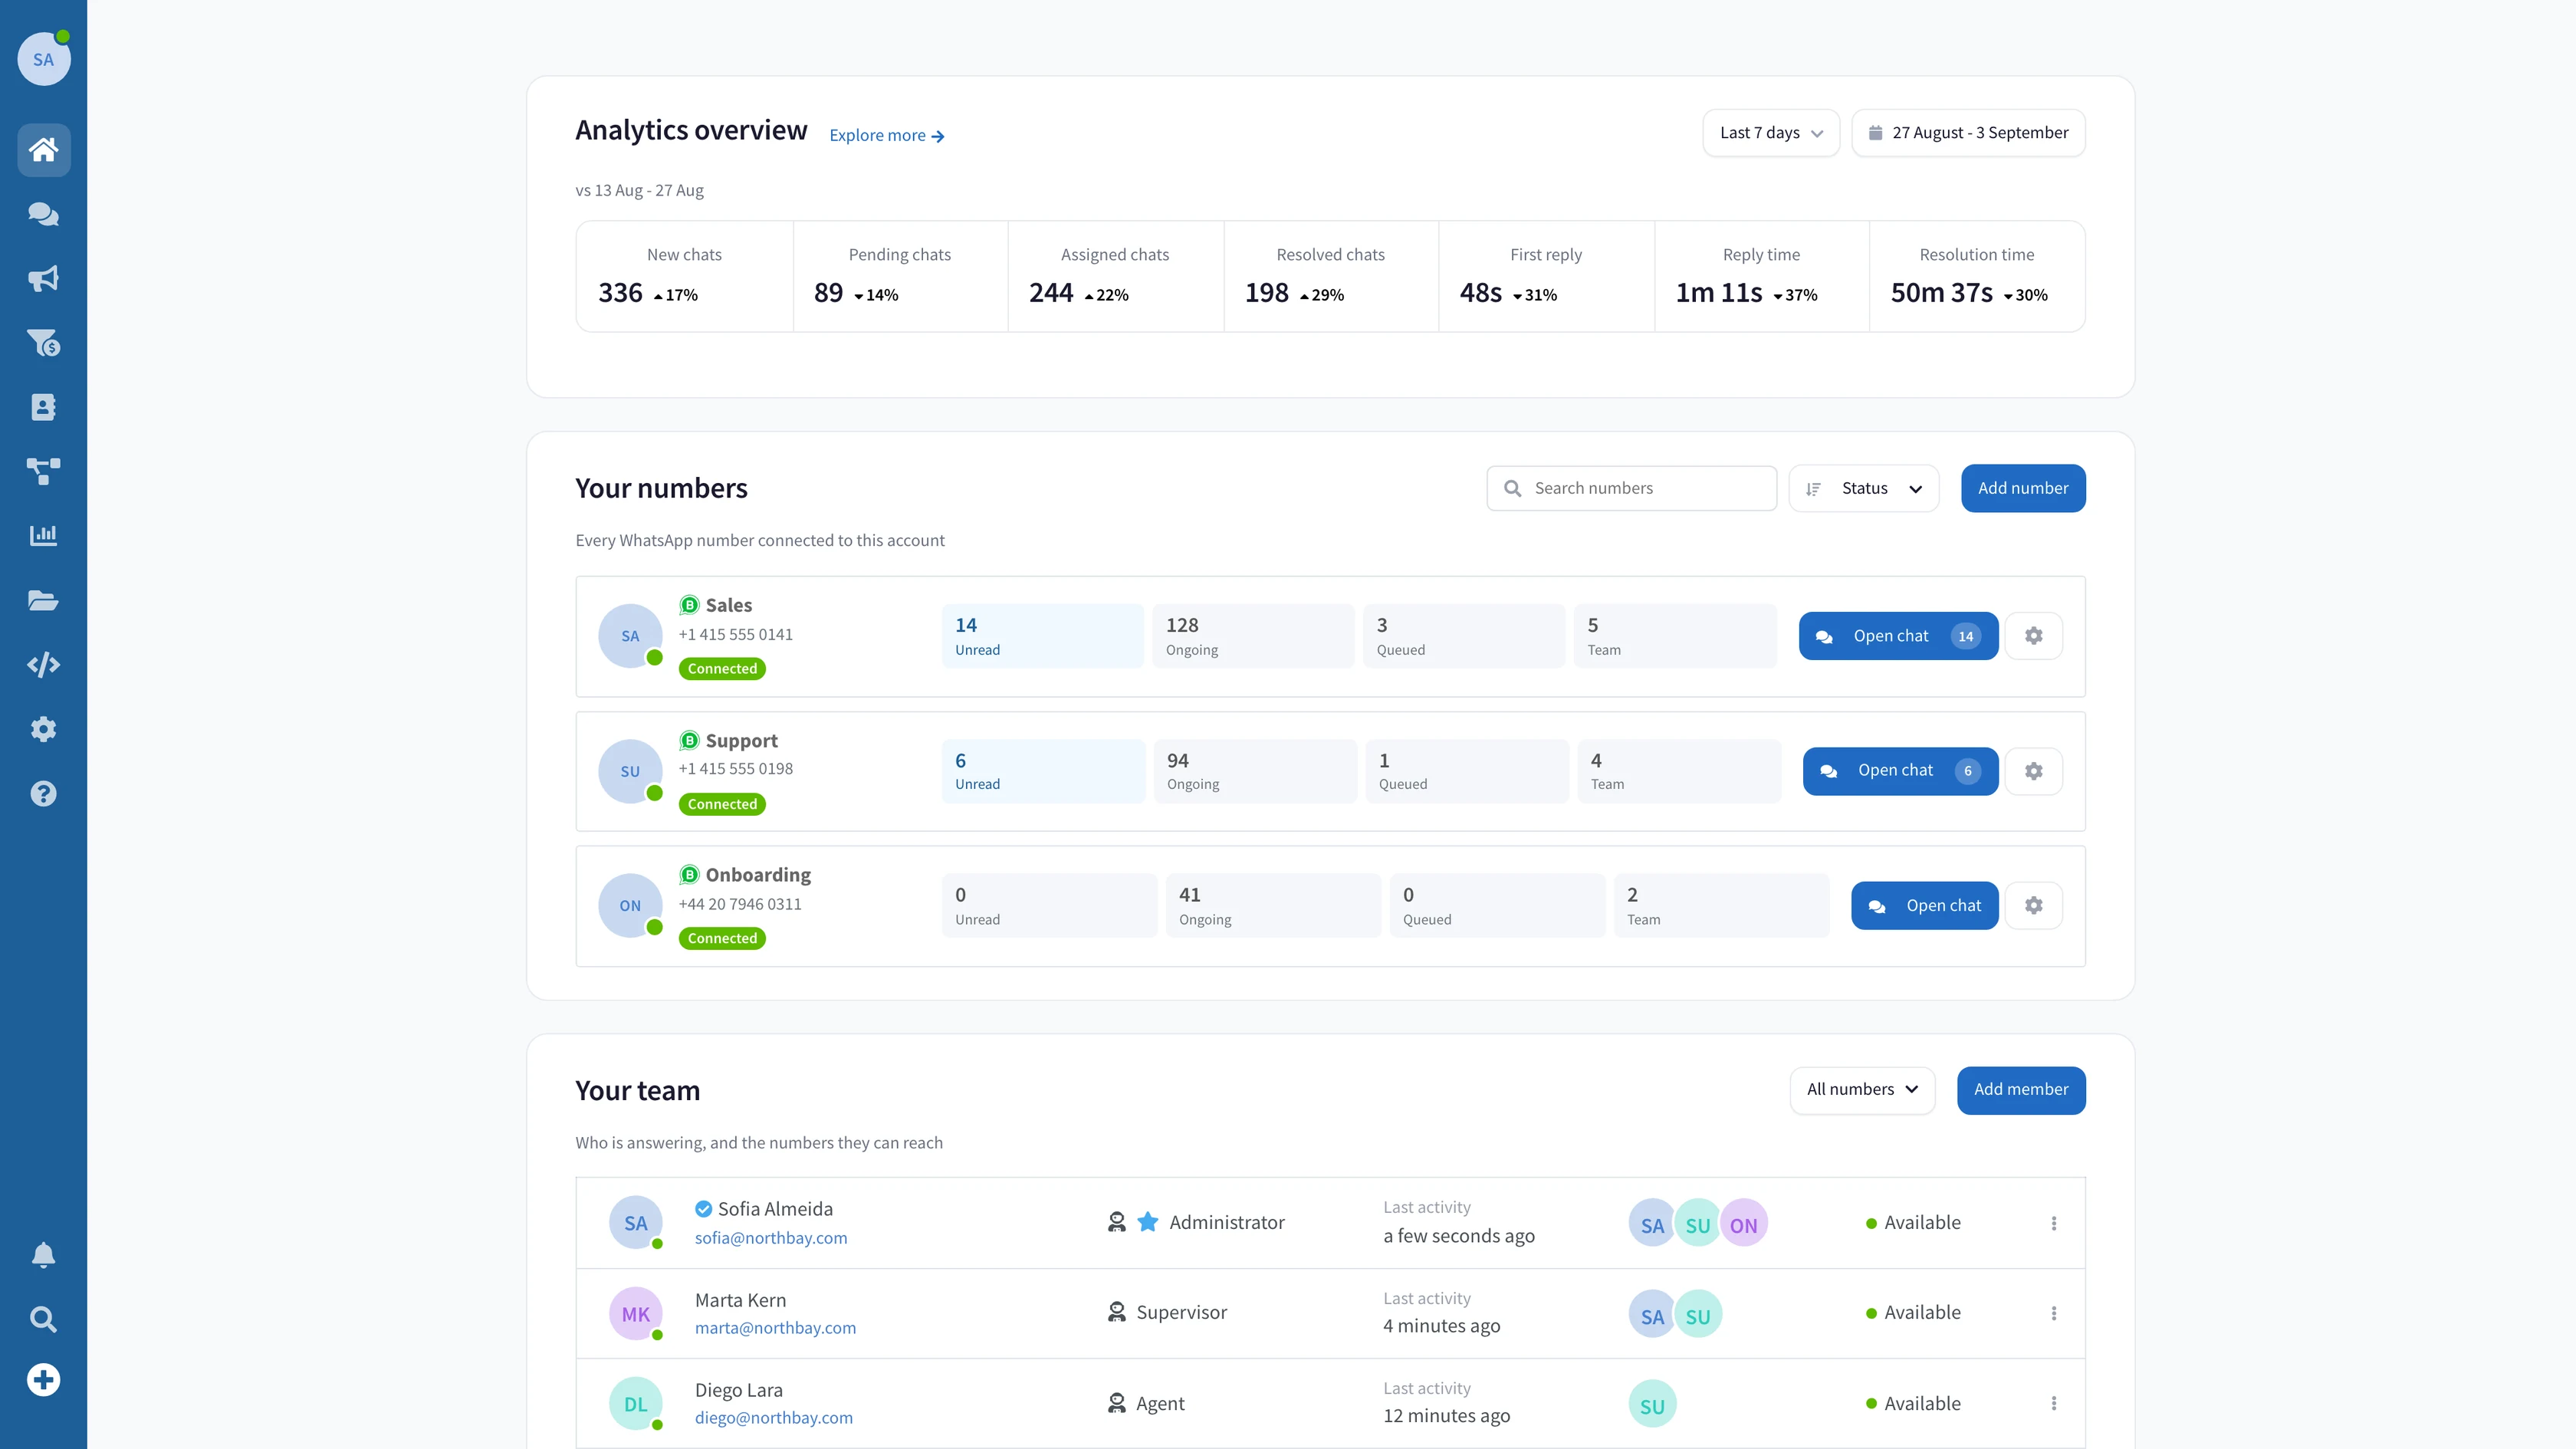
Task: Click marta@northbay.com email link
Action: tap(775, 1328)
